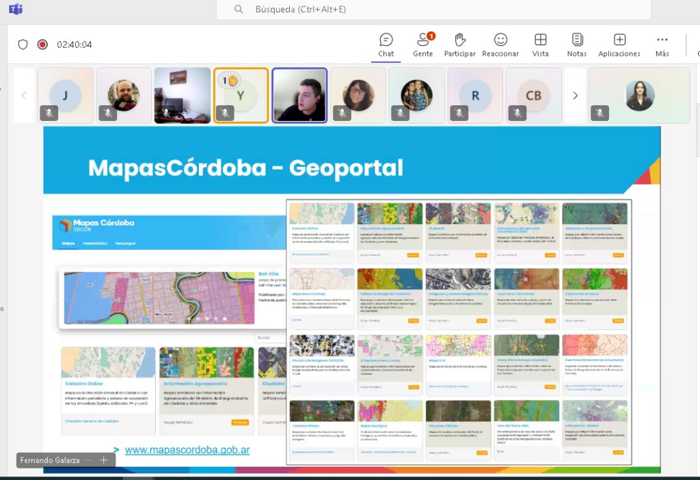
Task: Click the shield privacy icon
Action: [23, 44]
